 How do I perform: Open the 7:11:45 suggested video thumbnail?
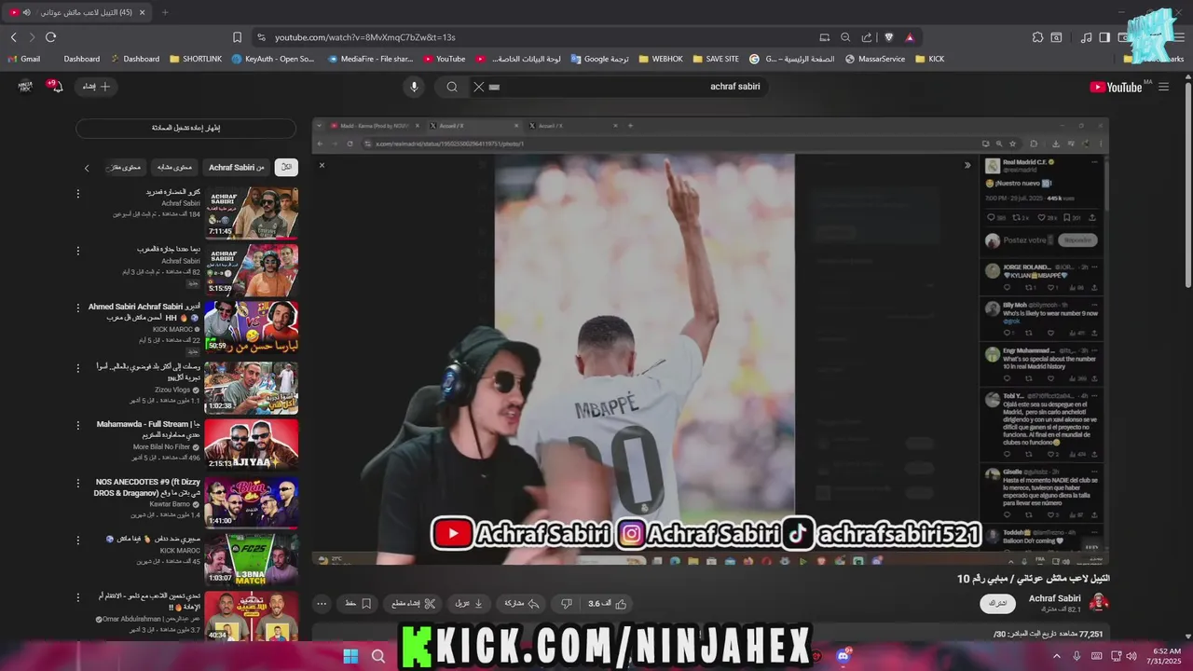252,213
